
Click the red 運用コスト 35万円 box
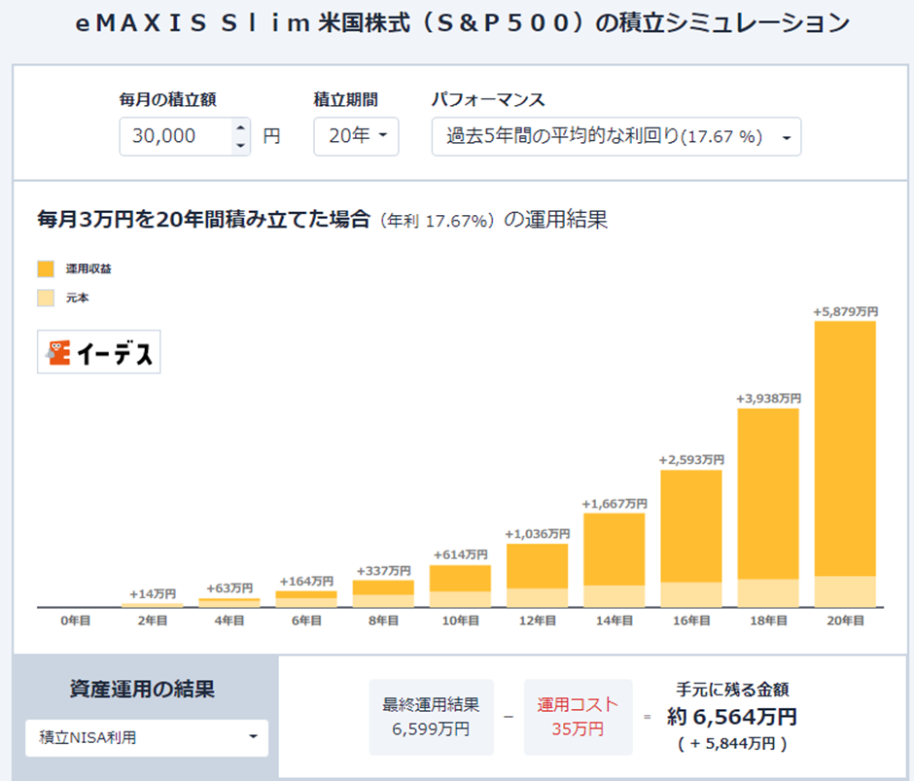click(x=578, y=717)
